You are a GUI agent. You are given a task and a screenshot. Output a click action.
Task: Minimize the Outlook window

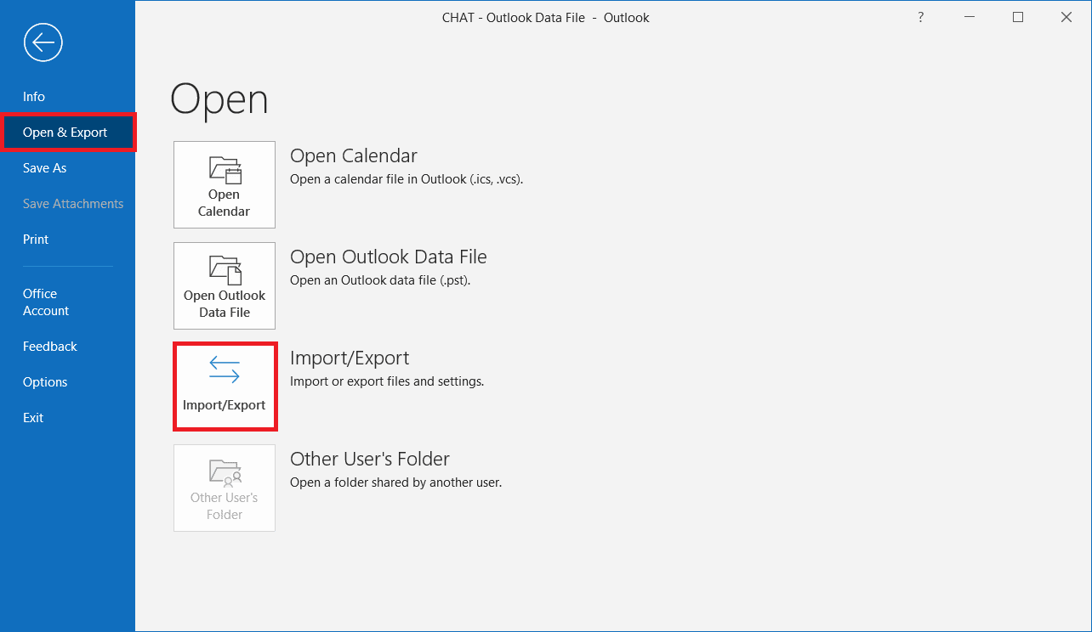tap(970, 17)
